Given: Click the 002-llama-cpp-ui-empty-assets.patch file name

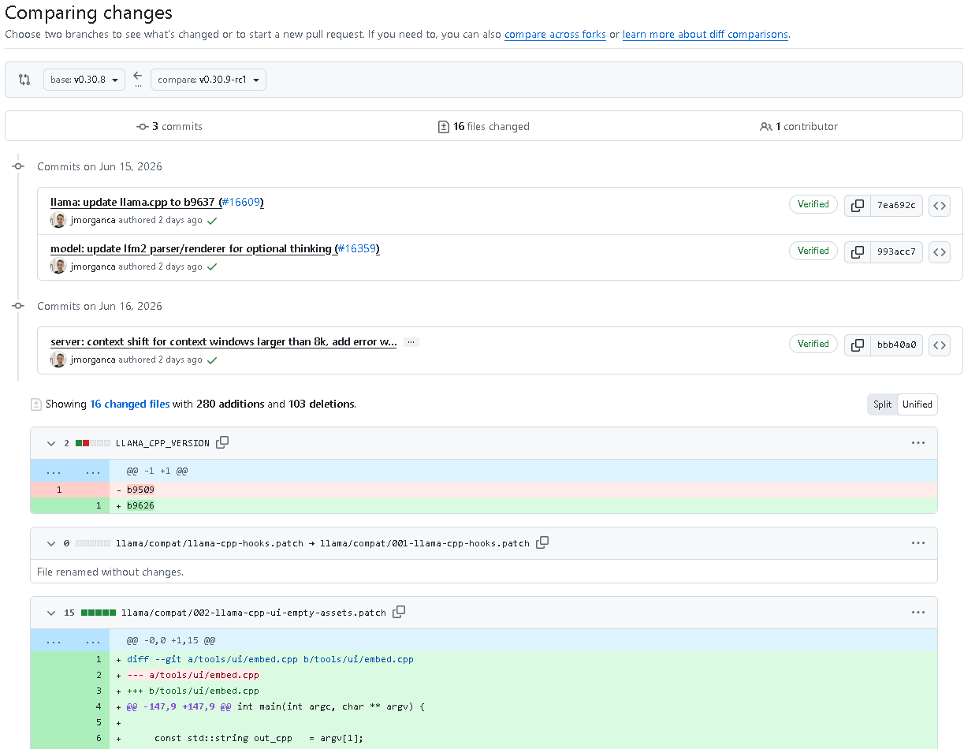Looking at the screenshot, I should 254,613.
